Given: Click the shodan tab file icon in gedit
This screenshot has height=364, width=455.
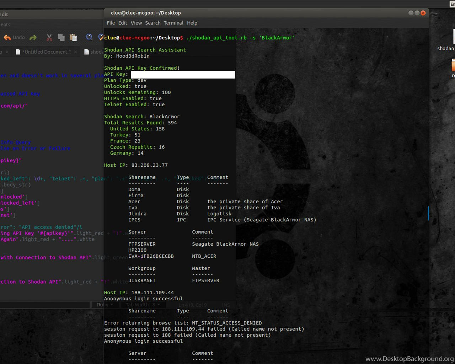Looking at the screenshot, I should pyautogui.click(x=86, y=52).
